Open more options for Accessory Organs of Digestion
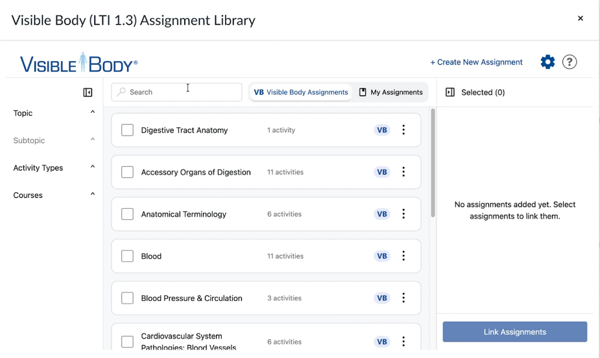Viewport: 600px width, 358px height. pyautogui.click(x=403, y=172)
